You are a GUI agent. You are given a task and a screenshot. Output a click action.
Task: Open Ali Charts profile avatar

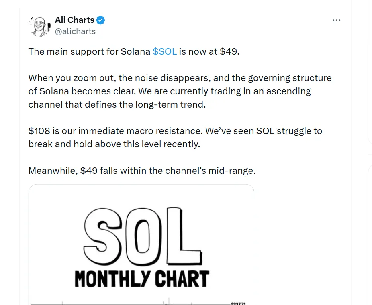39,26
